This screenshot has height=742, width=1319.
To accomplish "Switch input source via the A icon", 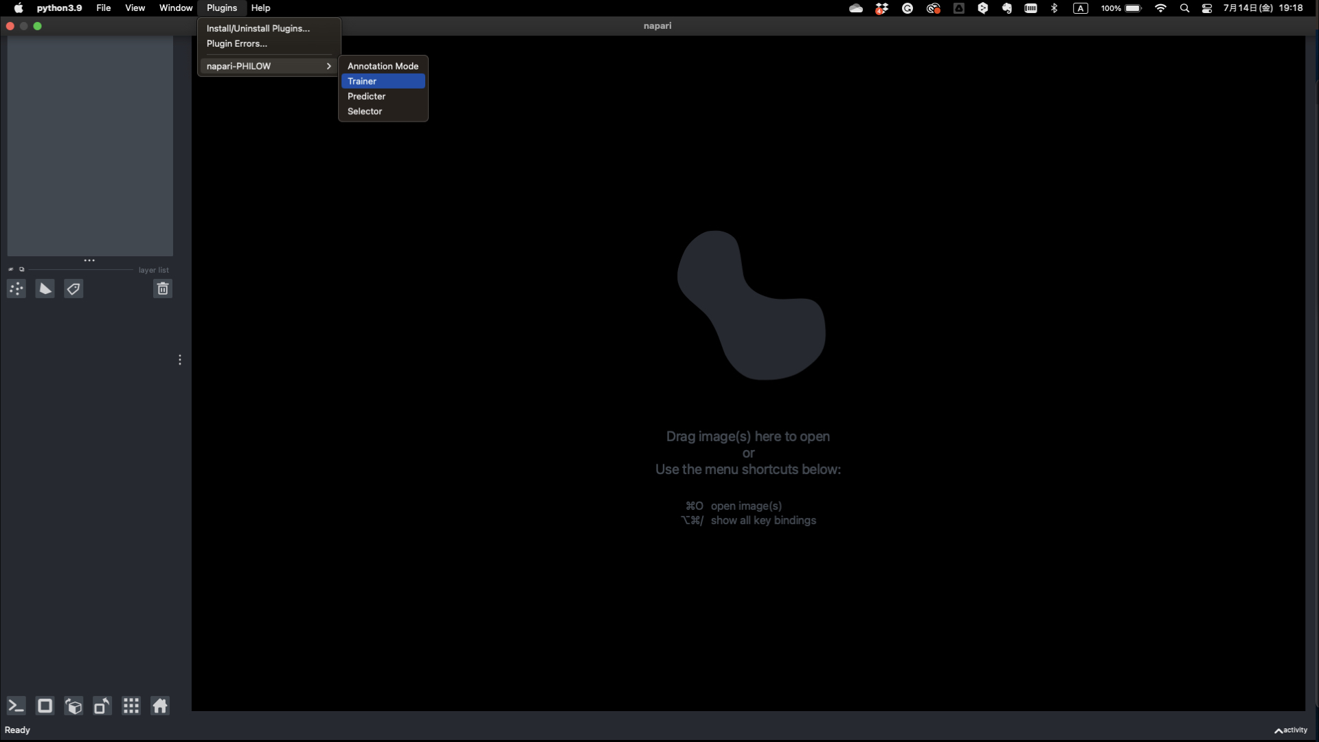I will click(1081, 8).
